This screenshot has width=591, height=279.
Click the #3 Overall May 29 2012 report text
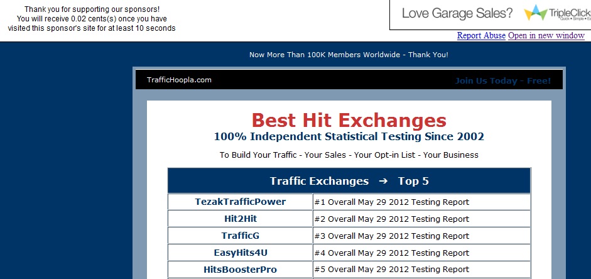point(392,236)
